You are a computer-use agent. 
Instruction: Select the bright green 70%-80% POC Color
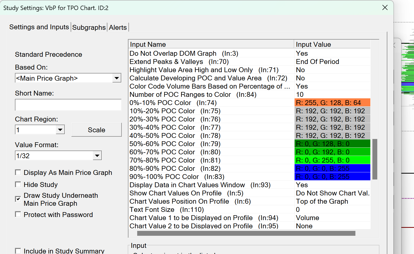[x=332, y=160]
